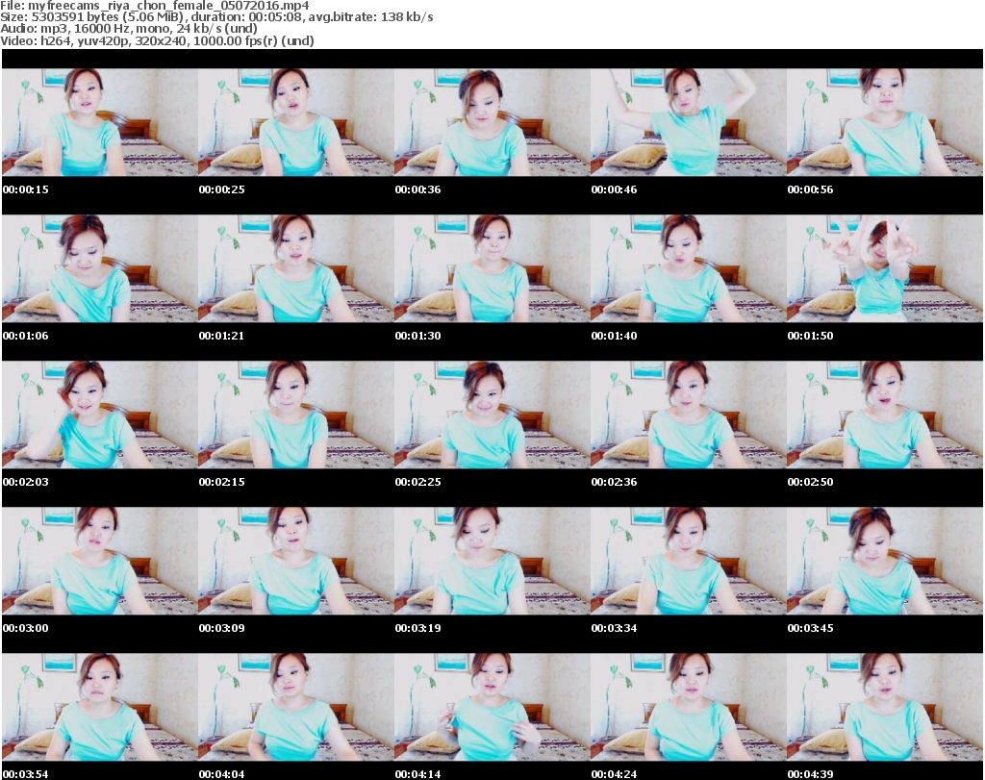Open the thumbnail frame at 00:02:25

point(492,415)
